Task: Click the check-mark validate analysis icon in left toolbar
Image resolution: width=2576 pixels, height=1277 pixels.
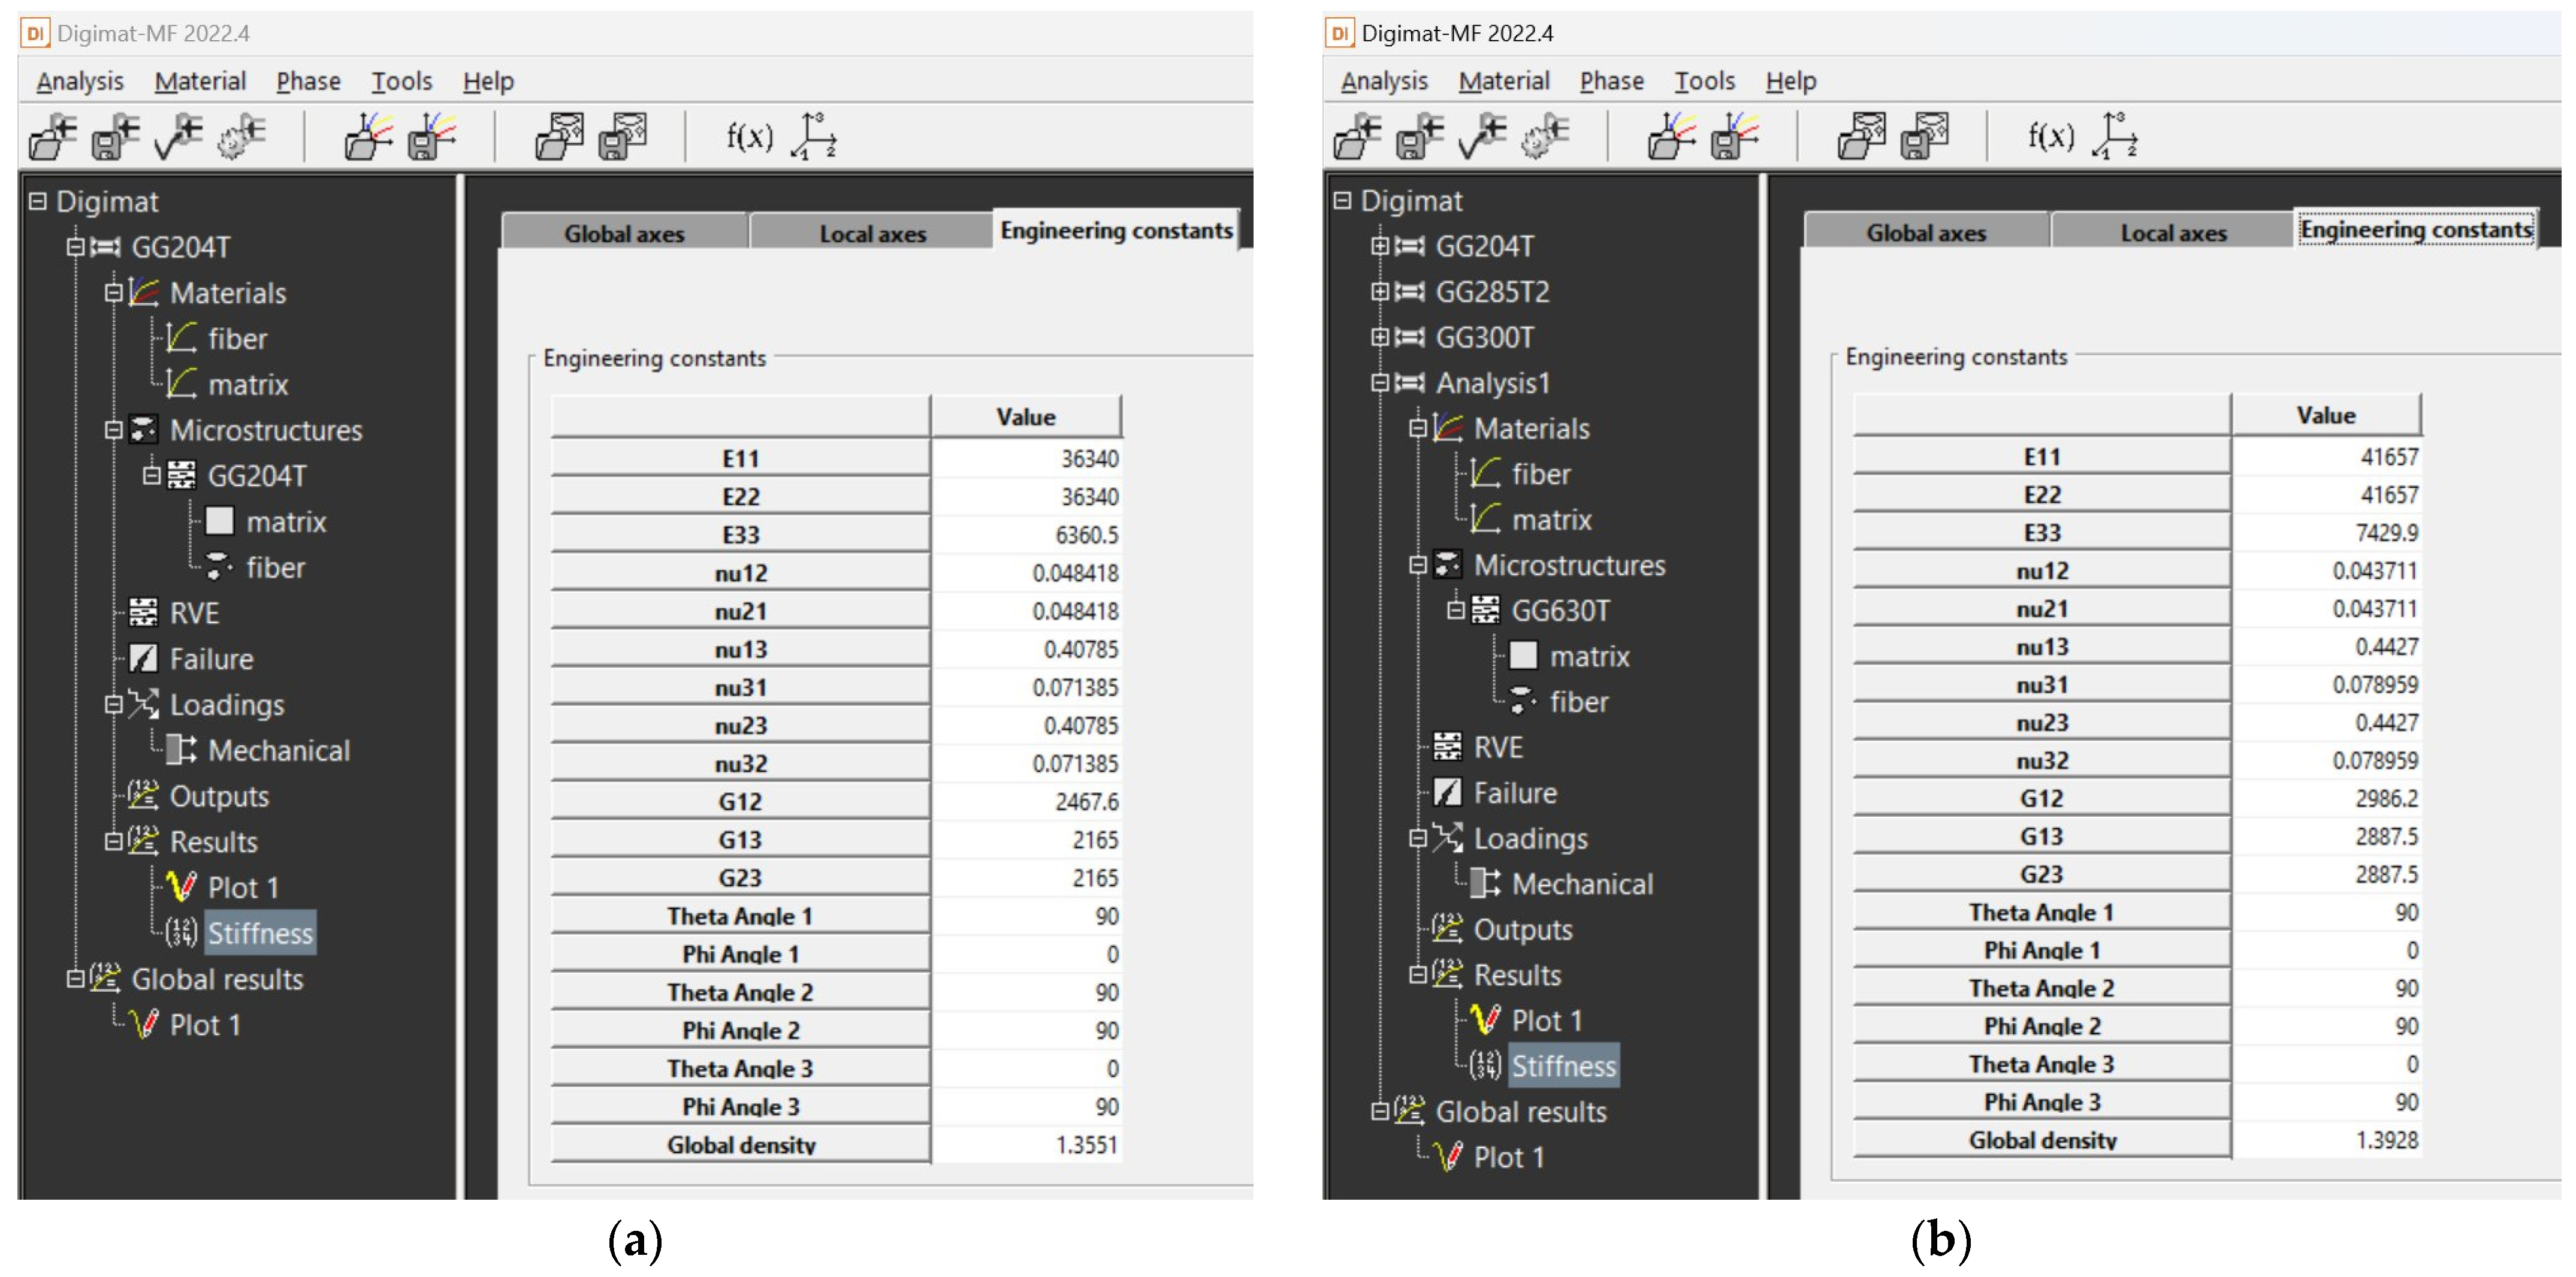Action: [179, 137]
